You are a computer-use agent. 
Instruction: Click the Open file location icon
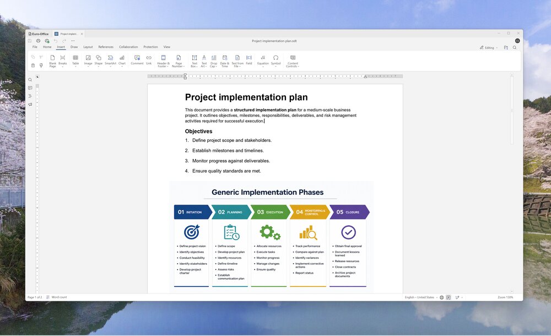coord(506,47)
